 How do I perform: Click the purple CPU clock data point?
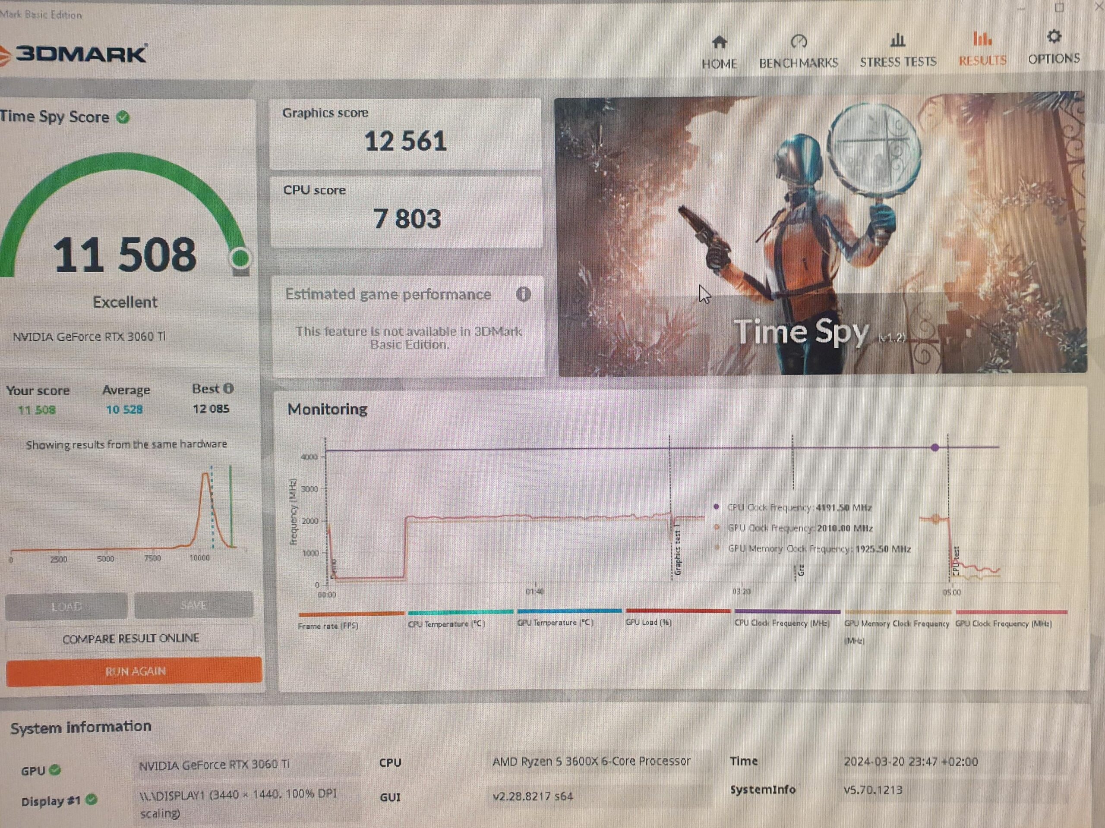click(x=935, y=447)
